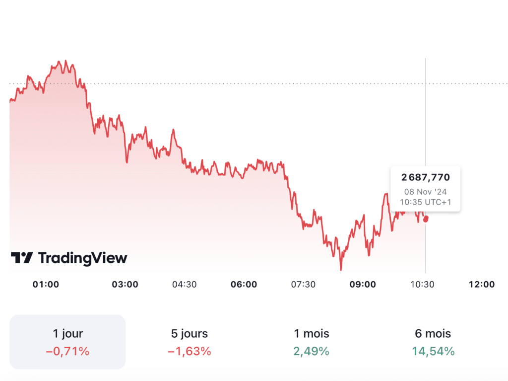508x381 pixels.
Task: Click the 12:00 time axis label
Action: [482, 285]
